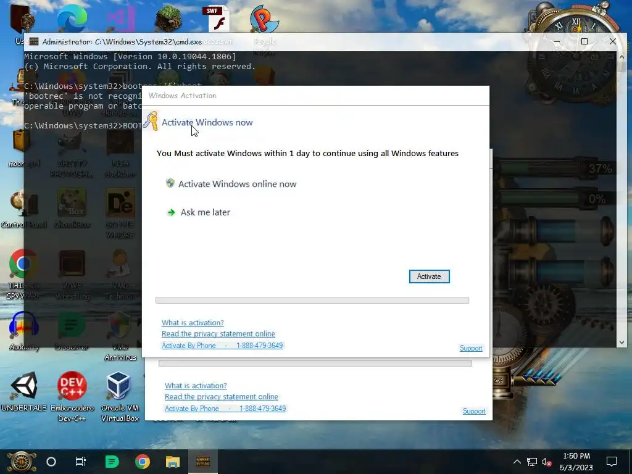
Task: Click Activate By Phone in rear activation window
Action: [225, 409]
